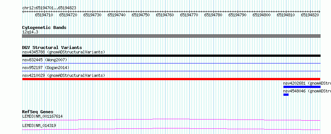Open gene label LEMD3|NM_001167614

click(42, 117)
